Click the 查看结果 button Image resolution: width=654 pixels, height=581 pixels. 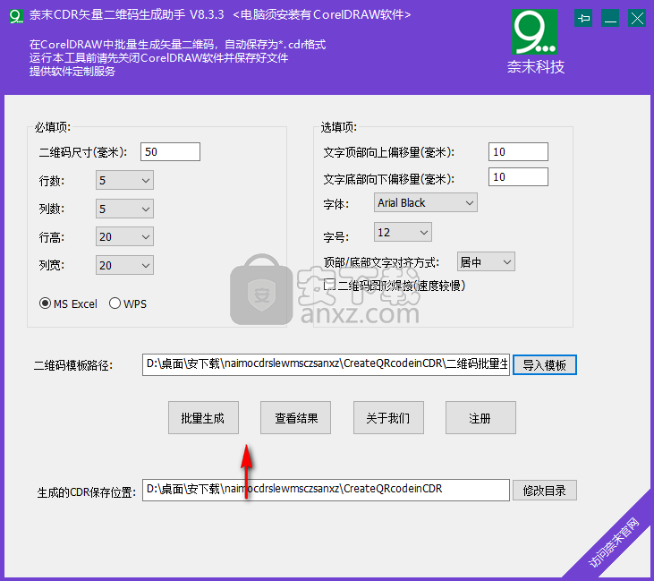pyautogui.click(x=296, y=418)
